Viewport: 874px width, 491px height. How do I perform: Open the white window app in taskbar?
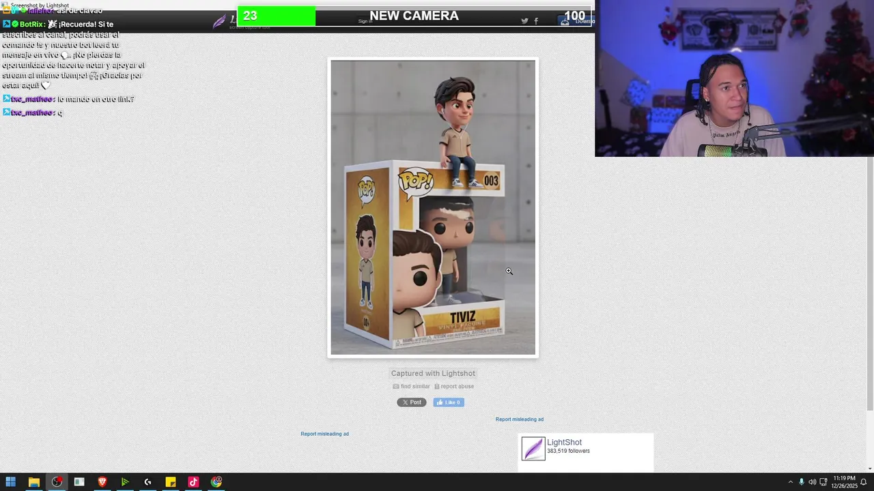(79, 482)
